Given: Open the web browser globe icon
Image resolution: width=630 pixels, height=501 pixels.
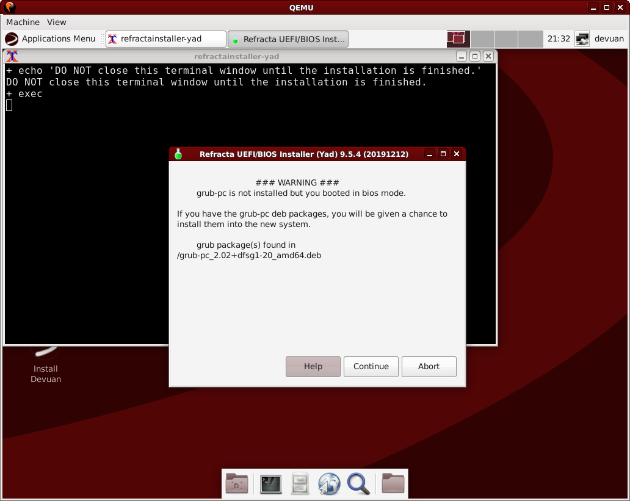Looking at the screenshot, I should point(328,484).
